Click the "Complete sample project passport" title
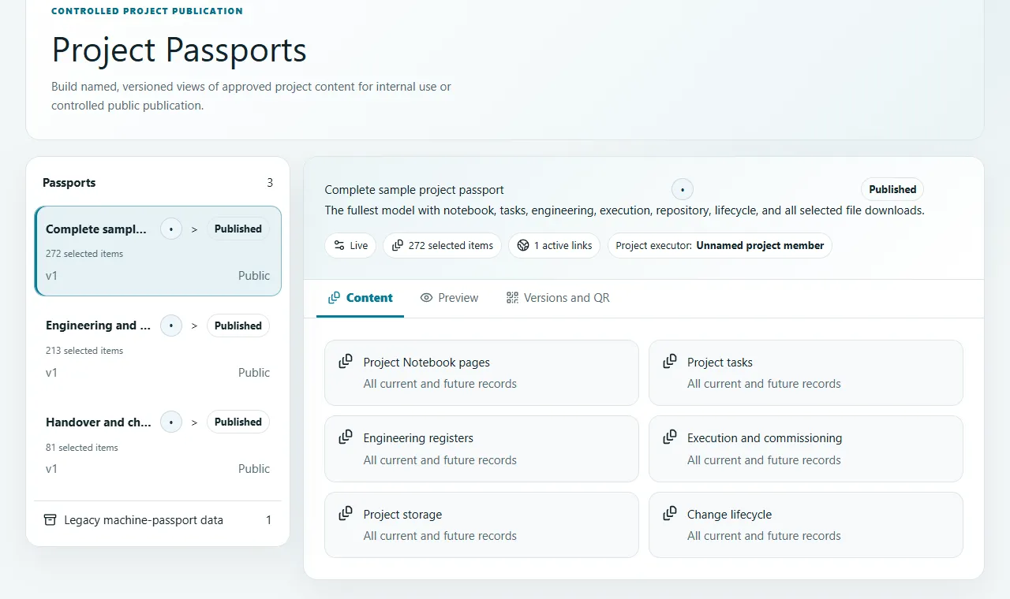This screenshot has height=599, width=1010. point(414,190)
